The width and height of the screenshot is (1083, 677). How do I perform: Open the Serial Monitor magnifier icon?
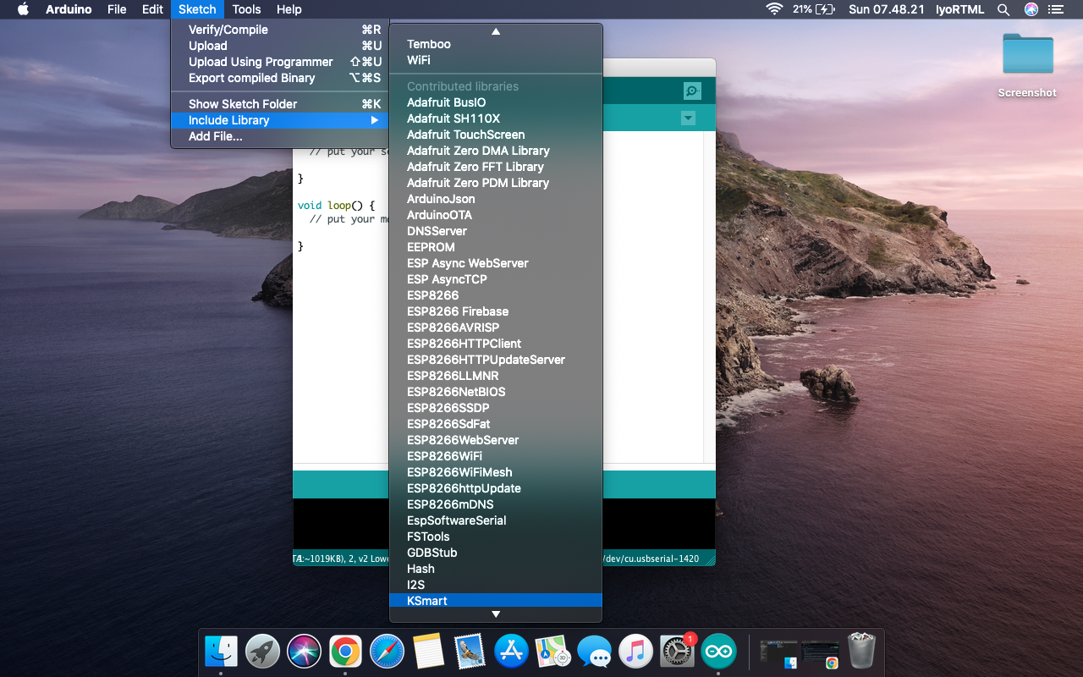[692, 91]
